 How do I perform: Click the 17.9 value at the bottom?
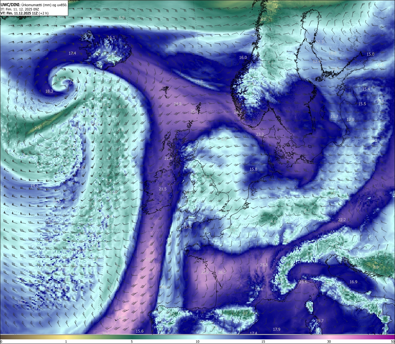pos(276,329)
